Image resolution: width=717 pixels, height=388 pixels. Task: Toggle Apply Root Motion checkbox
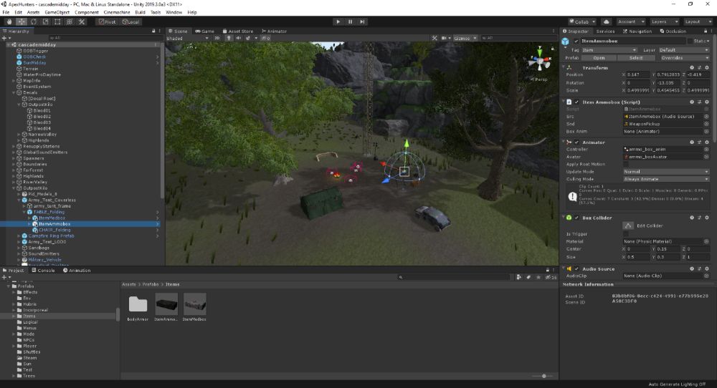(626, 165)
